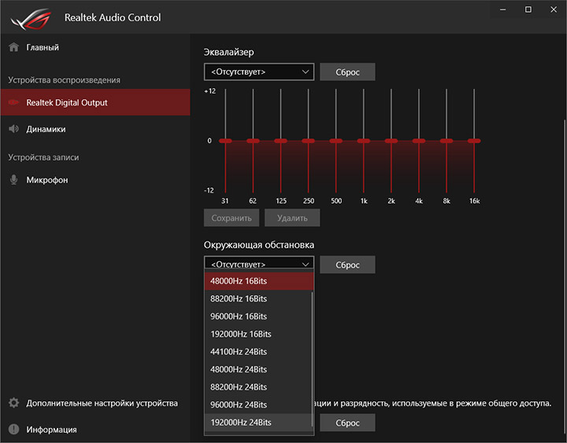Open Дополнительные настройки устройства
Viewport: 567px width, 443px height.
tap(95, 403)
